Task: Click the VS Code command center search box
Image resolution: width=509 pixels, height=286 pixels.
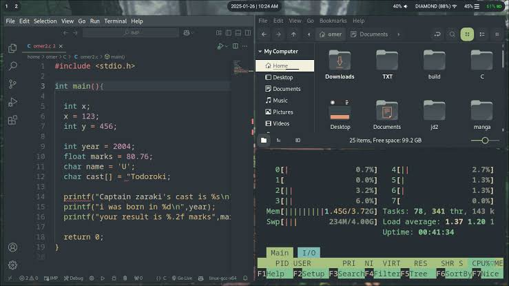Action: click(x=130, y=33)
